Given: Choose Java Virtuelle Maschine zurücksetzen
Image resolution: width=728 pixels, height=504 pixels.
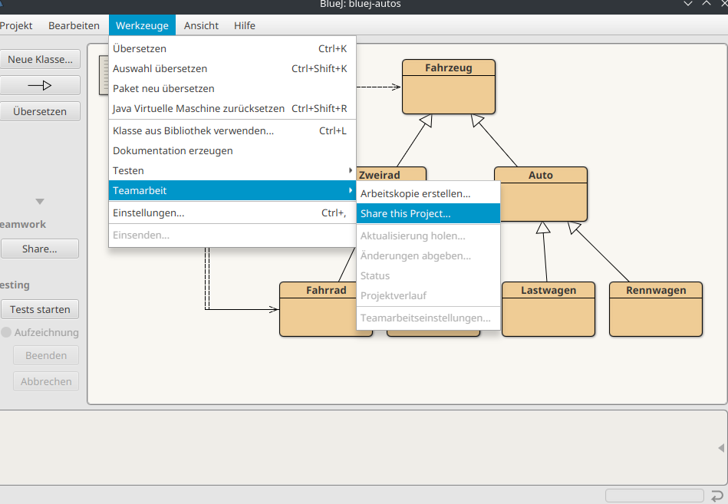Looking at the screenshot, I should pos(232,109).
